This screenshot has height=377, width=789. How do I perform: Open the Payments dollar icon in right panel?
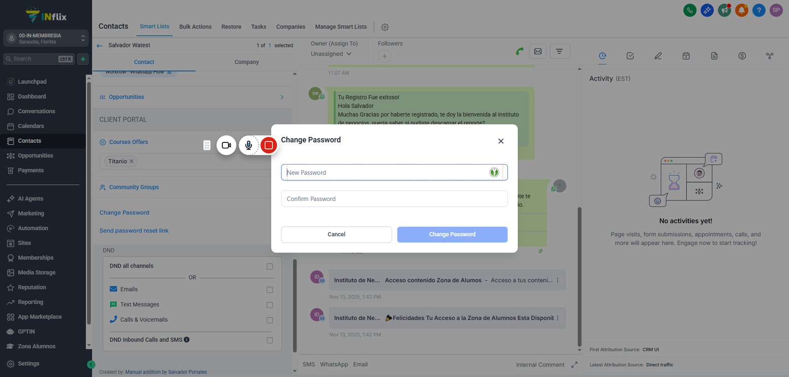click(x=742, y=56)
